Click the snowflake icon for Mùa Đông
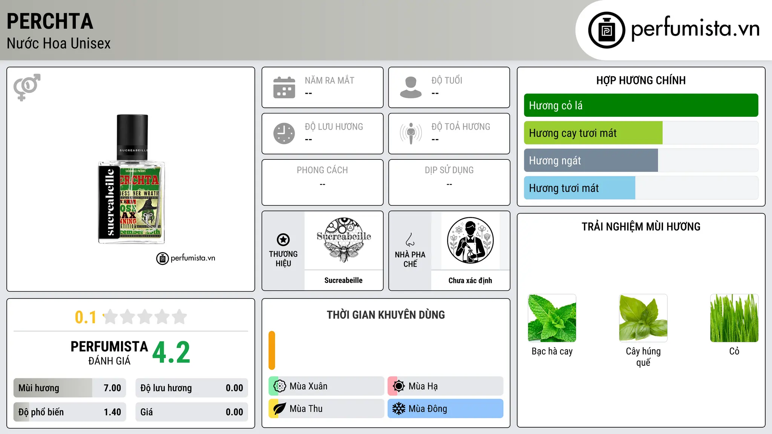The image size is (772, 434). tap(398, 409)
